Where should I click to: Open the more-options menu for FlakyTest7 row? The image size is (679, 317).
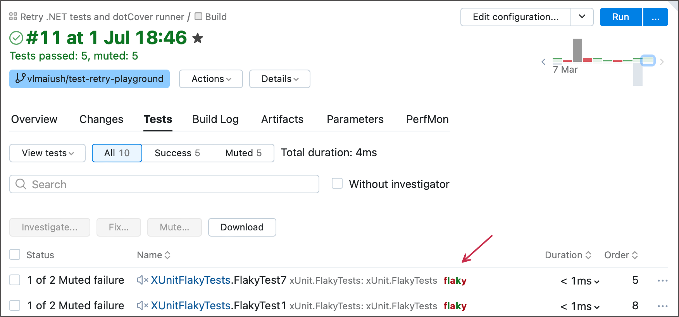click(662, 281)
